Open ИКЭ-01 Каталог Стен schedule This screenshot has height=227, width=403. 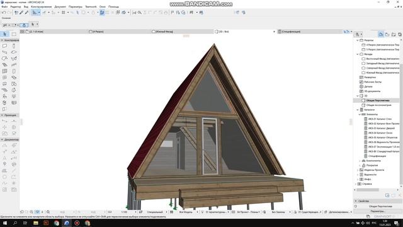click(x=380, y=119)
